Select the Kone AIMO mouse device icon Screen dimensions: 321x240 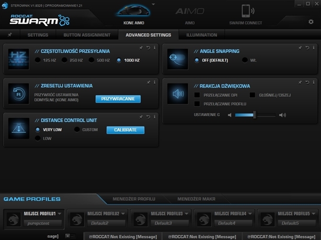[134, 11]
